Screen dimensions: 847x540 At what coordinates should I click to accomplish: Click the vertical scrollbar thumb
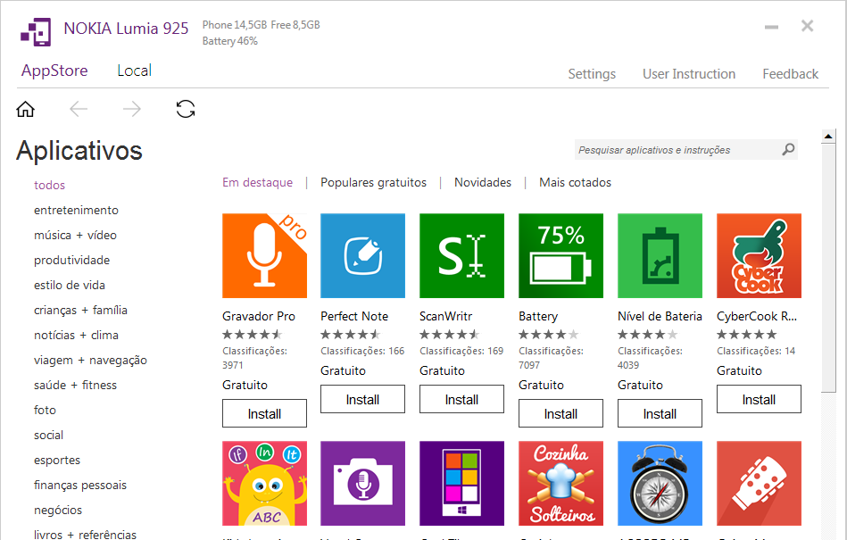pyautogui.click(x=828, y=268)
